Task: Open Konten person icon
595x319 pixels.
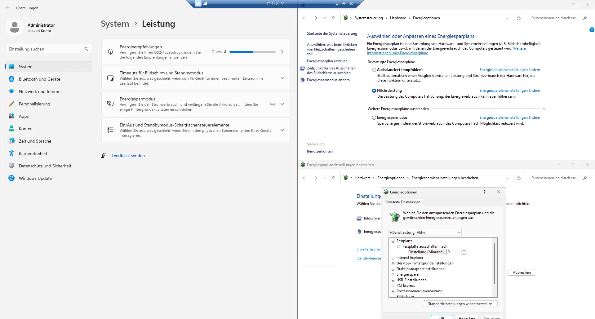Action: pos(11,129)
